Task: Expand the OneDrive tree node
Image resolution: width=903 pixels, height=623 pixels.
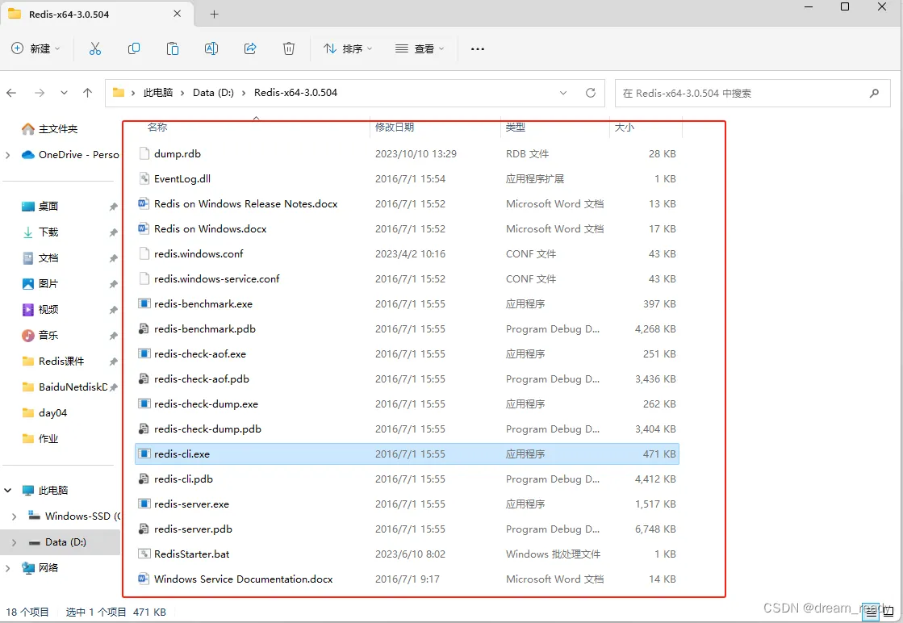Action: tap(7, 155)
